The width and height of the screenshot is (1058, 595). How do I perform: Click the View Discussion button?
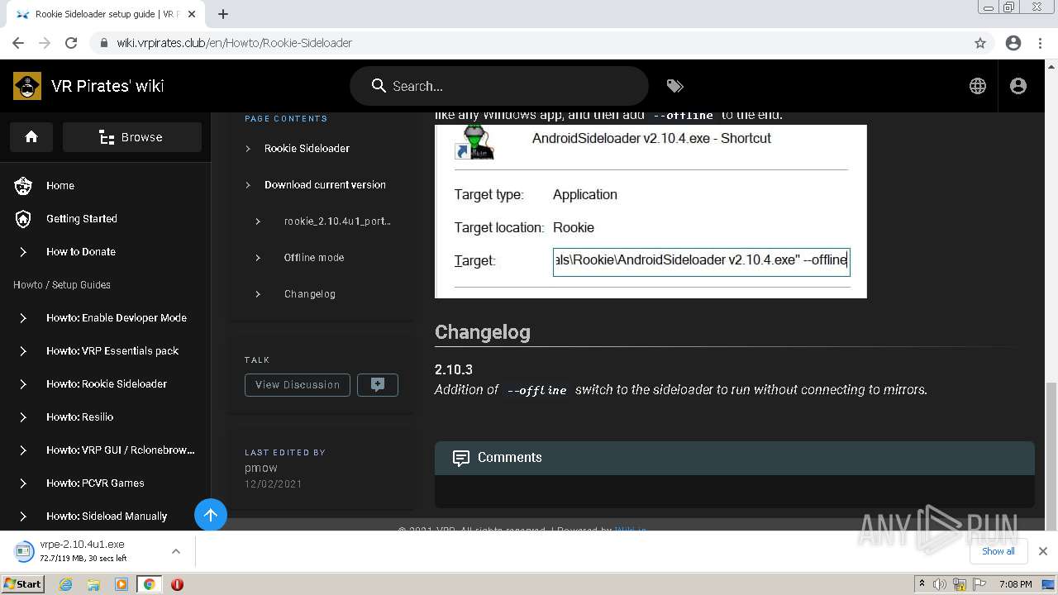298,384
